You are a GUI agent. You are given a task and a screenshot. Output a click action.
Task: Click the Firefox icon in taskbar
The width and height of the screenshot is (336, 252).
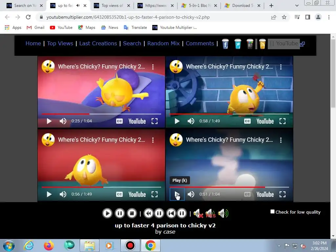click(x=49, y=245)
